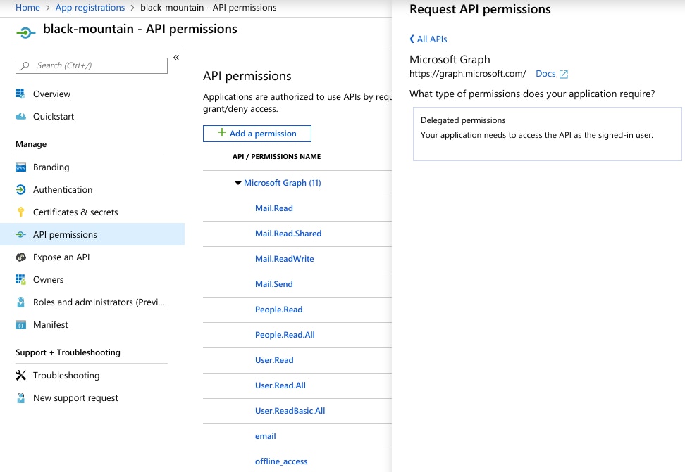Click the Troubleshooting tools icon

tap(20, 375)
